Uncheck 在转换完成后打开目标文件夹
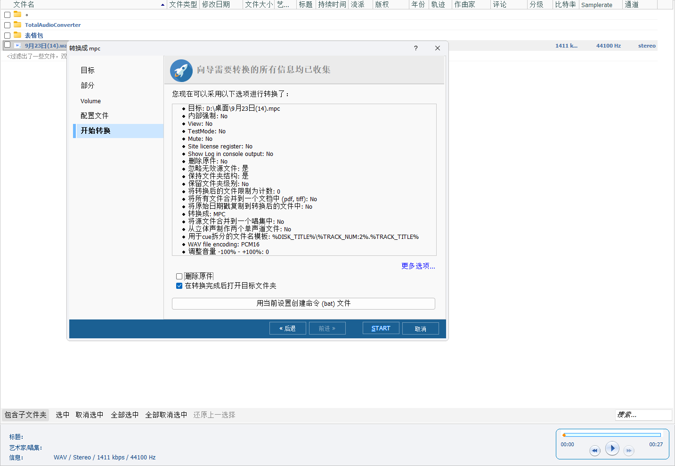Viewport: 675px width, 466px height. 179,286
